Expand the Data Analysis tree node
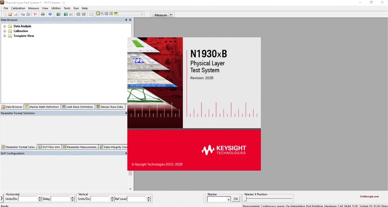The width and height of the screenshot is (388, 207). coord(4,26)
